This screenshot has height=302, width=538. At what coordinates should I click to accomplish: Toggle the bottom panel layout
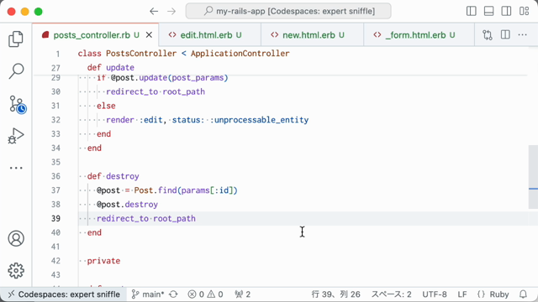tap(488, 11)
